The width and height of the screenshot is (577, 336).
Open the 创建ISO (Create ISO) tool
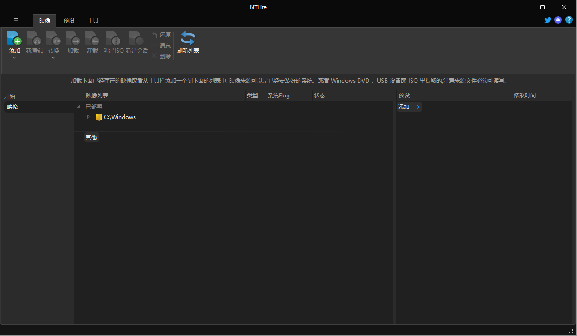(113, 42)
